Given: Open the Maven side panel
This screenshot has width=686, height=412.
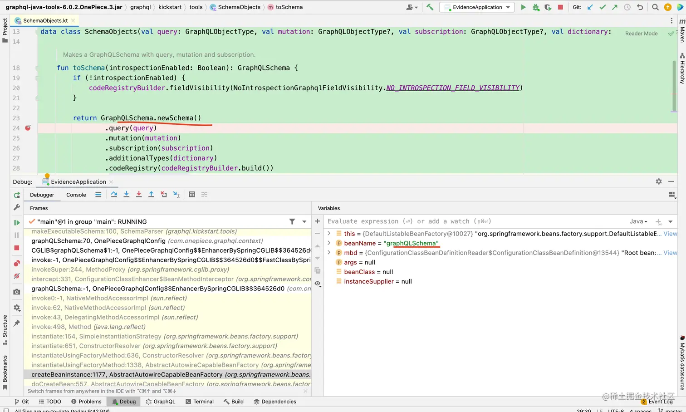Looking at the screenshot, I should (682, 31).
